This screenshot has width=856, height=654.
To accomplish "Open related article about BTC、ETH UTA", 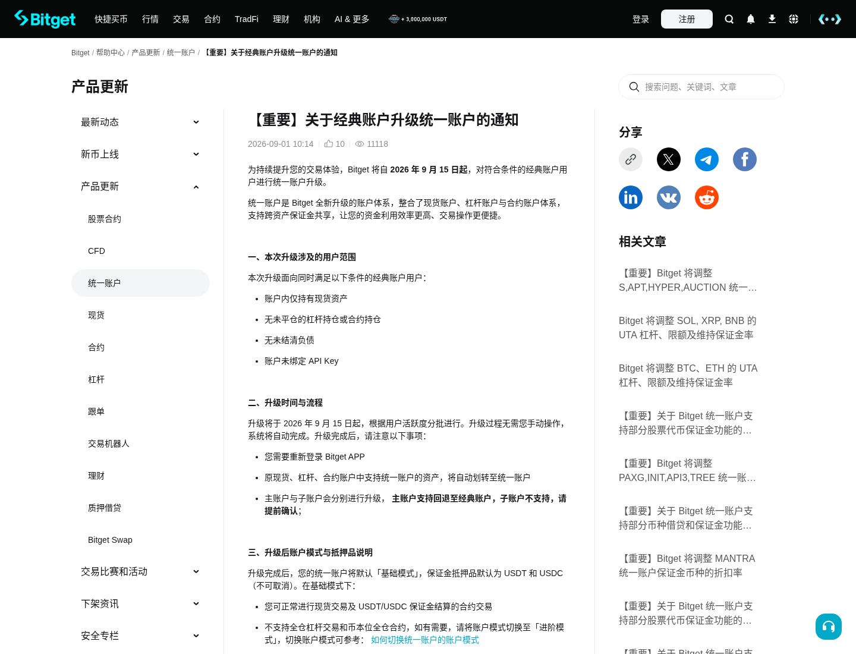I will [688, 375].
